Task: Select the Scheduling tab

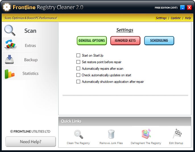Action: pos(159,41)
